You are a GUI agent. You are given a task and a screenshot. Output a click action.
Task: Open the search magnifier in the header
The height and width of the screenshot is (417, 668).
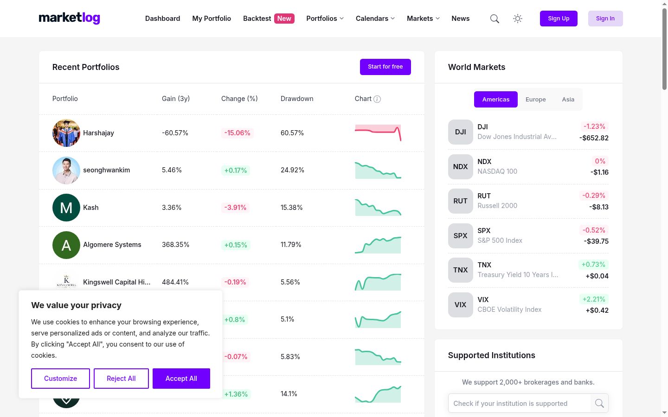[495, 19]
